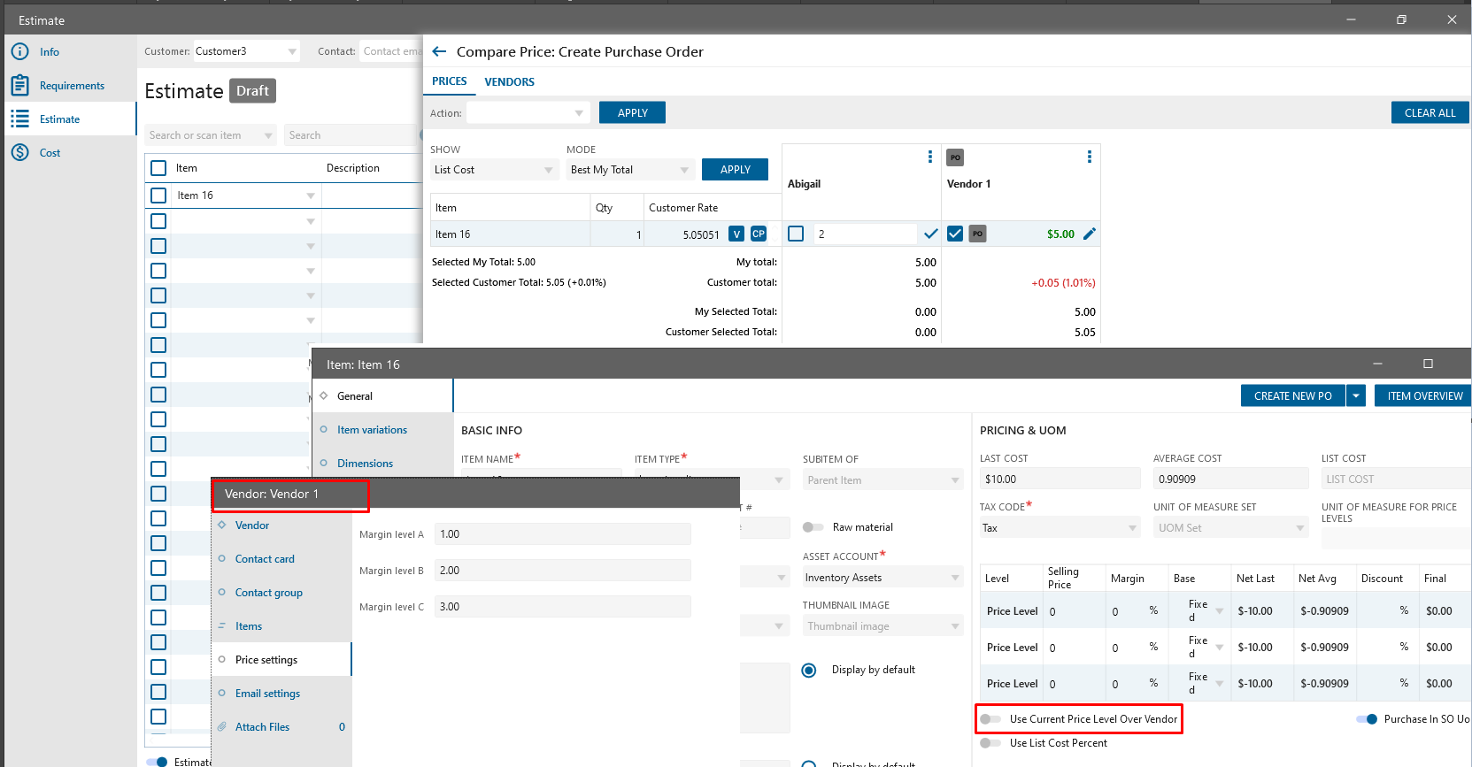Open the three-dot menu for Vendor 1 column
This screenshot has width=1472, height=767.
[x=1089, y=157]
